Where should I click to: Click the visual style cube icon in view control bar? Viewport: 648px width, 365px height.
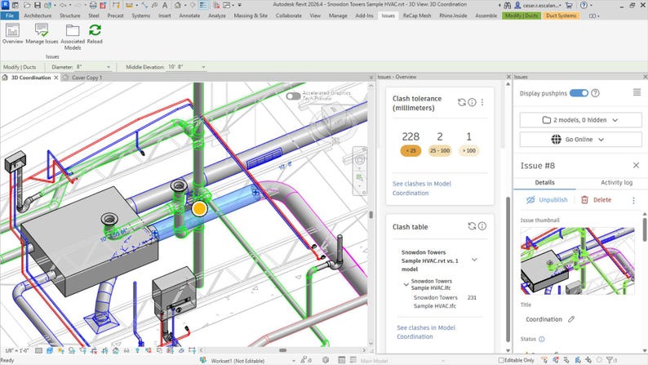point(50,350)
